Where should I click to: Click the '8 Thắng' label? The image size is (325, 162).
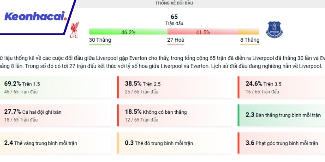(x=249, y=40)
